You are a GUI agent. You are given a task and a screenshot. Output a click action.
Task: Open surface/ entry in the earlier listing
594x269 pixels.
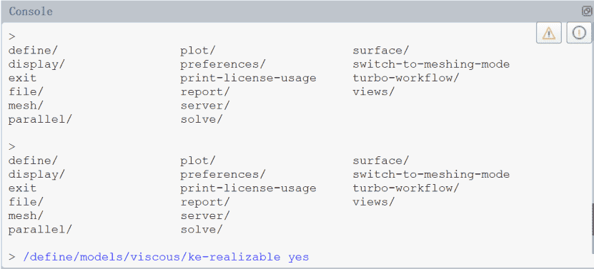coord(381,51)
